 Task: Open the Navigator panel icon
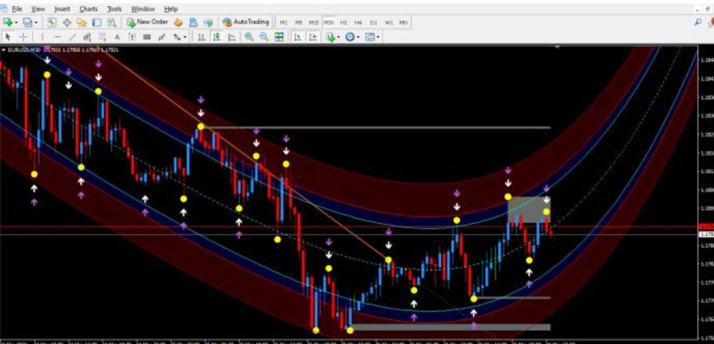(x=82, y=22)
